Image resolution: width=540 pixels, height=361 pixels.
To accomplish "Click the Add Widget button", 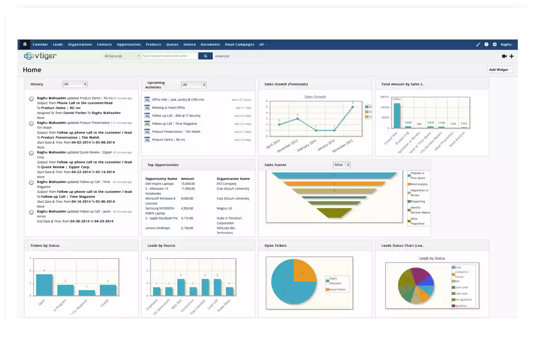I will 499,69.
